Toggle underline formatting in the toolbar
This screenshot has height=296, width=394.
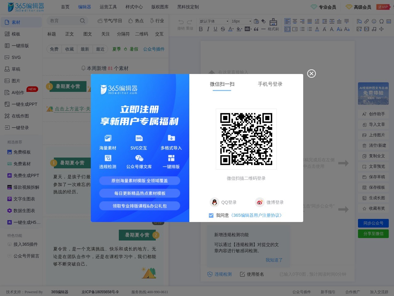pyautogui.click(x=215, y=29)
